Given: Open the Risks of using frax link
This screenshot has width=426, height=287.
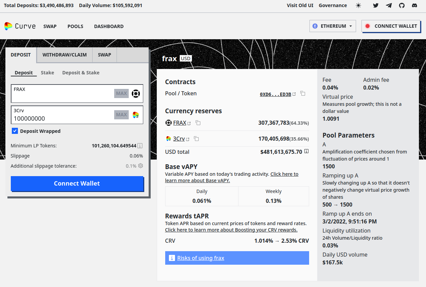Looking at the screenshot, I should [x=201, y=258].
